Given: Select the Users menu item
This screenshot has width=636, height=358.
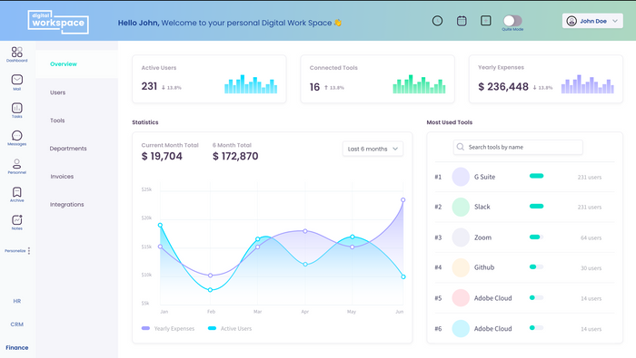Looking at the screenshot, I should (x=57, y=92).
